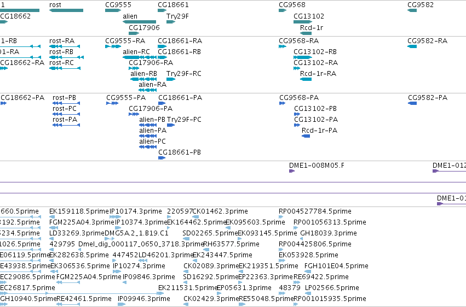Select the 'CG13102-PA' protein label
This screenshot has width=466, height=307.
(x=316, y=120)
